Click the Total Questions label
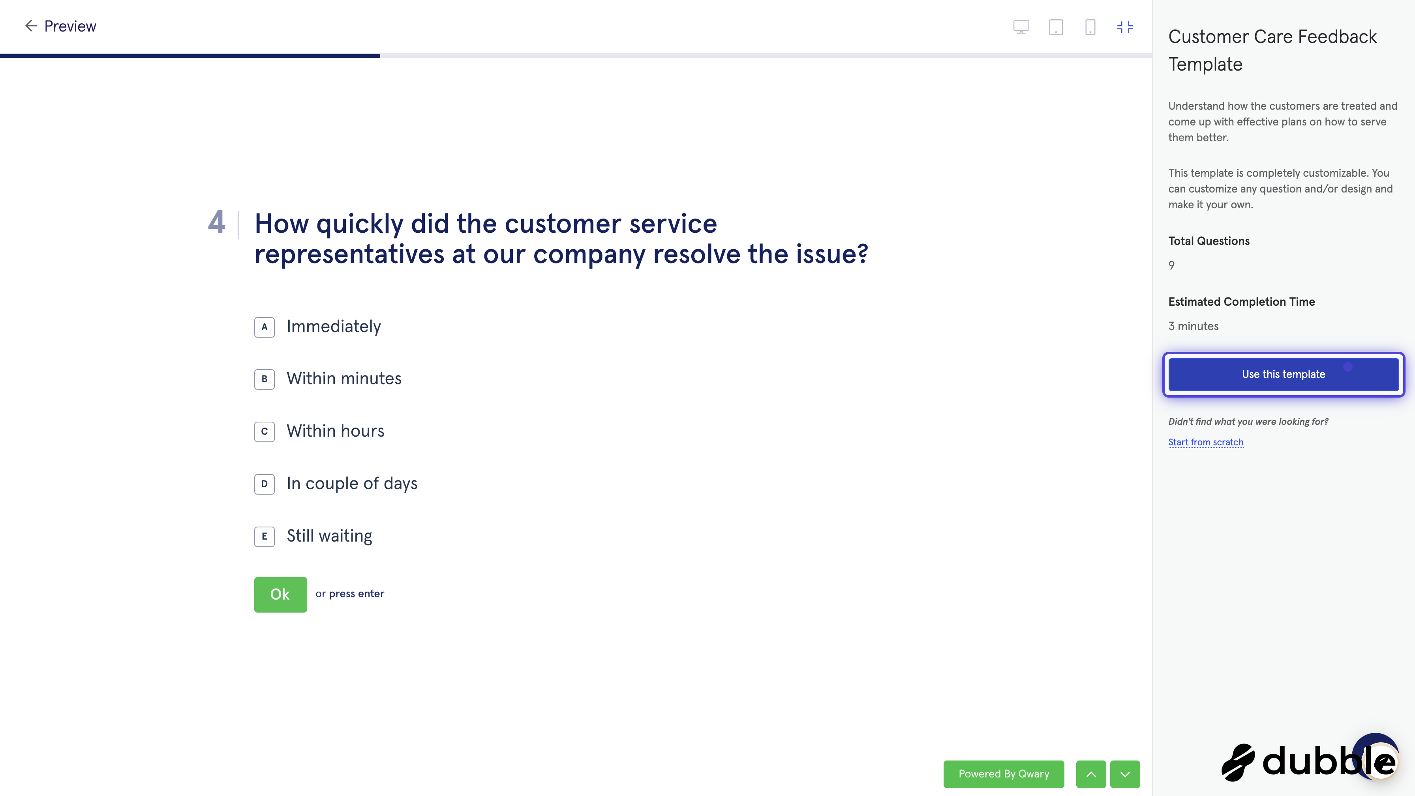The height and width of the screenshot is (796, 1415). [x=1209, y=241]
